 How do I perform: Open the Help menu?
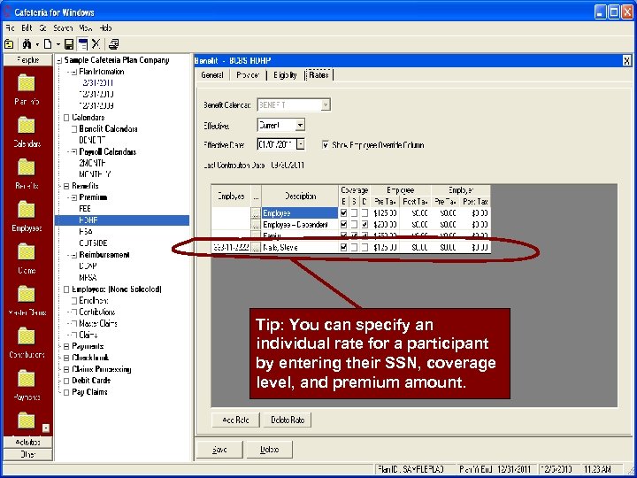(105, 28)
